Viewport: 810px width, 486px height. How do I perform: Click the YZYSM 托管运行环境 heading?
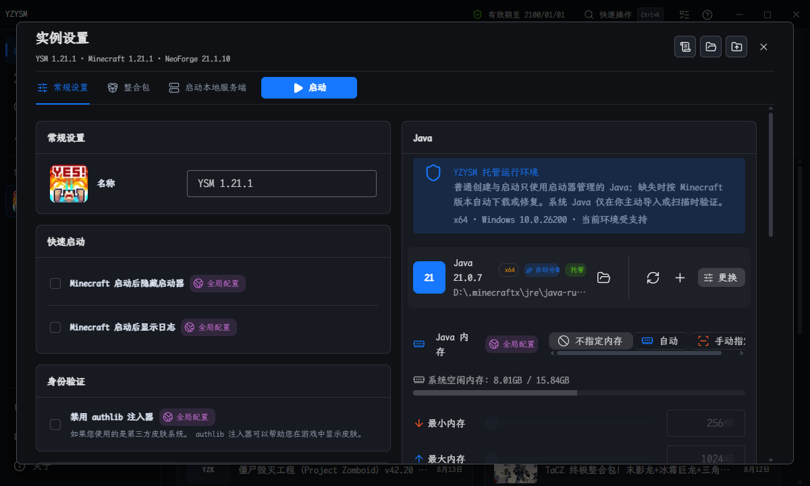coord(496,172)
